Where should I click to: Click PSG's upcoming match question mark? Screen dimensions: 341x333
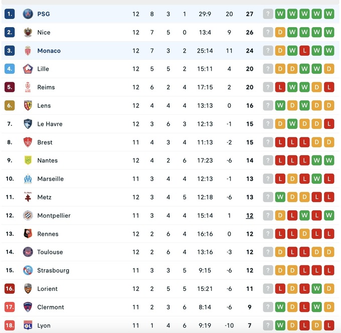268,14
